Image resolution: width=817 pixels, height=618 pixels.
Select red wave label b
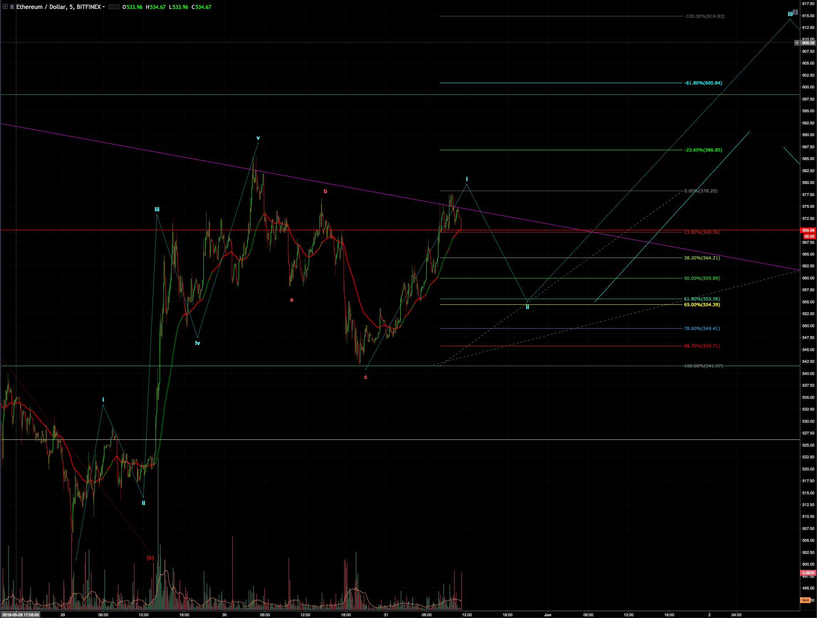tap(326, 191)
